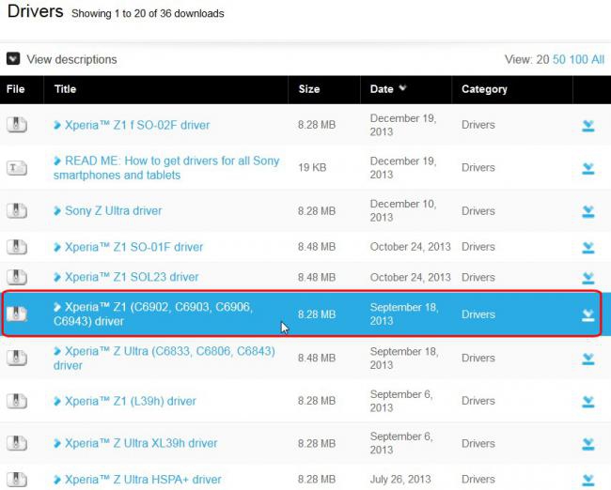Download the Xperia Z1 (L39h) driver
Screen dimensions: 611x490
(588, 402)
